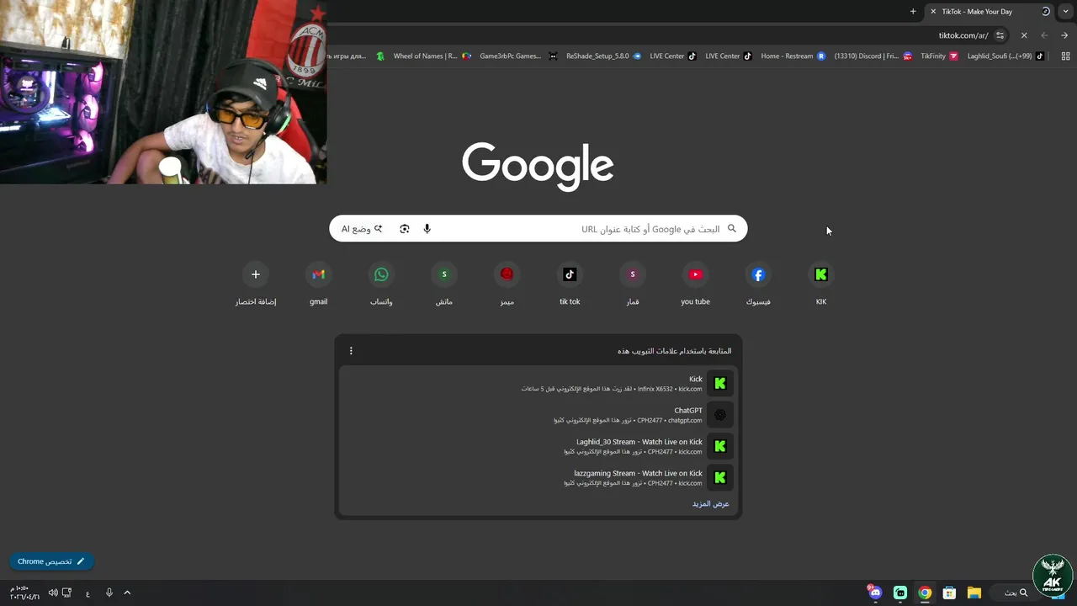The image size is (1077, 606).
Task: Add a new shortcut with the plus tile
Action: (256, 284)
